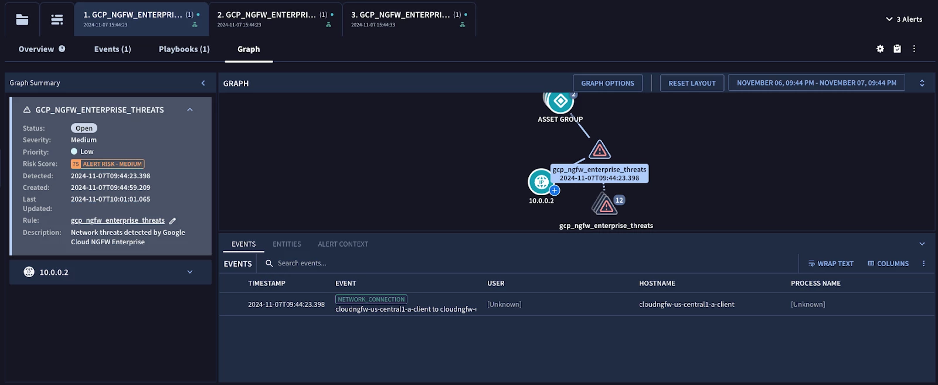Click the clipboard report icon
938x385 pixels.
coord(897,49)
